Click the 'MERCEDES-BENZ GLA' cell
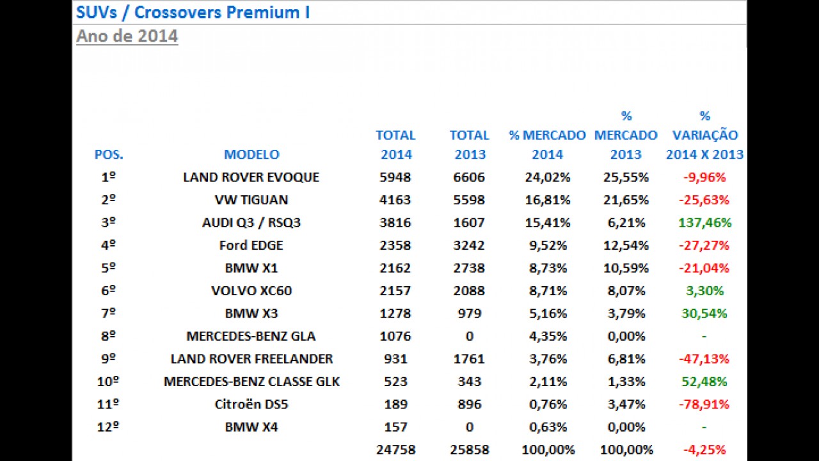 [x=251, y=336]
